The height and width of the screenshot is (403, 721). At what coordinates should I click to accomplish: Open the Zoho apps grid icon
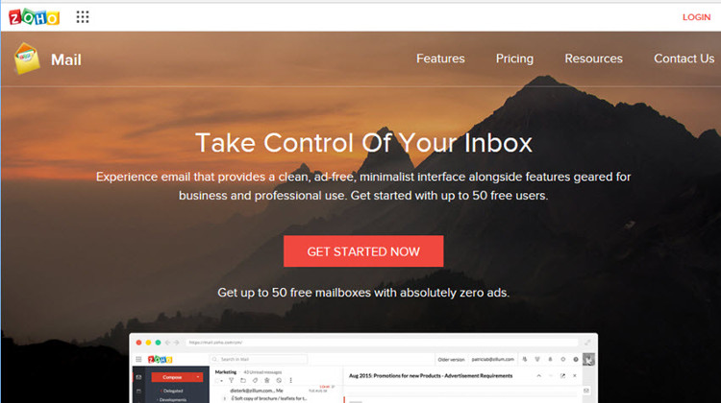[83, 17]
